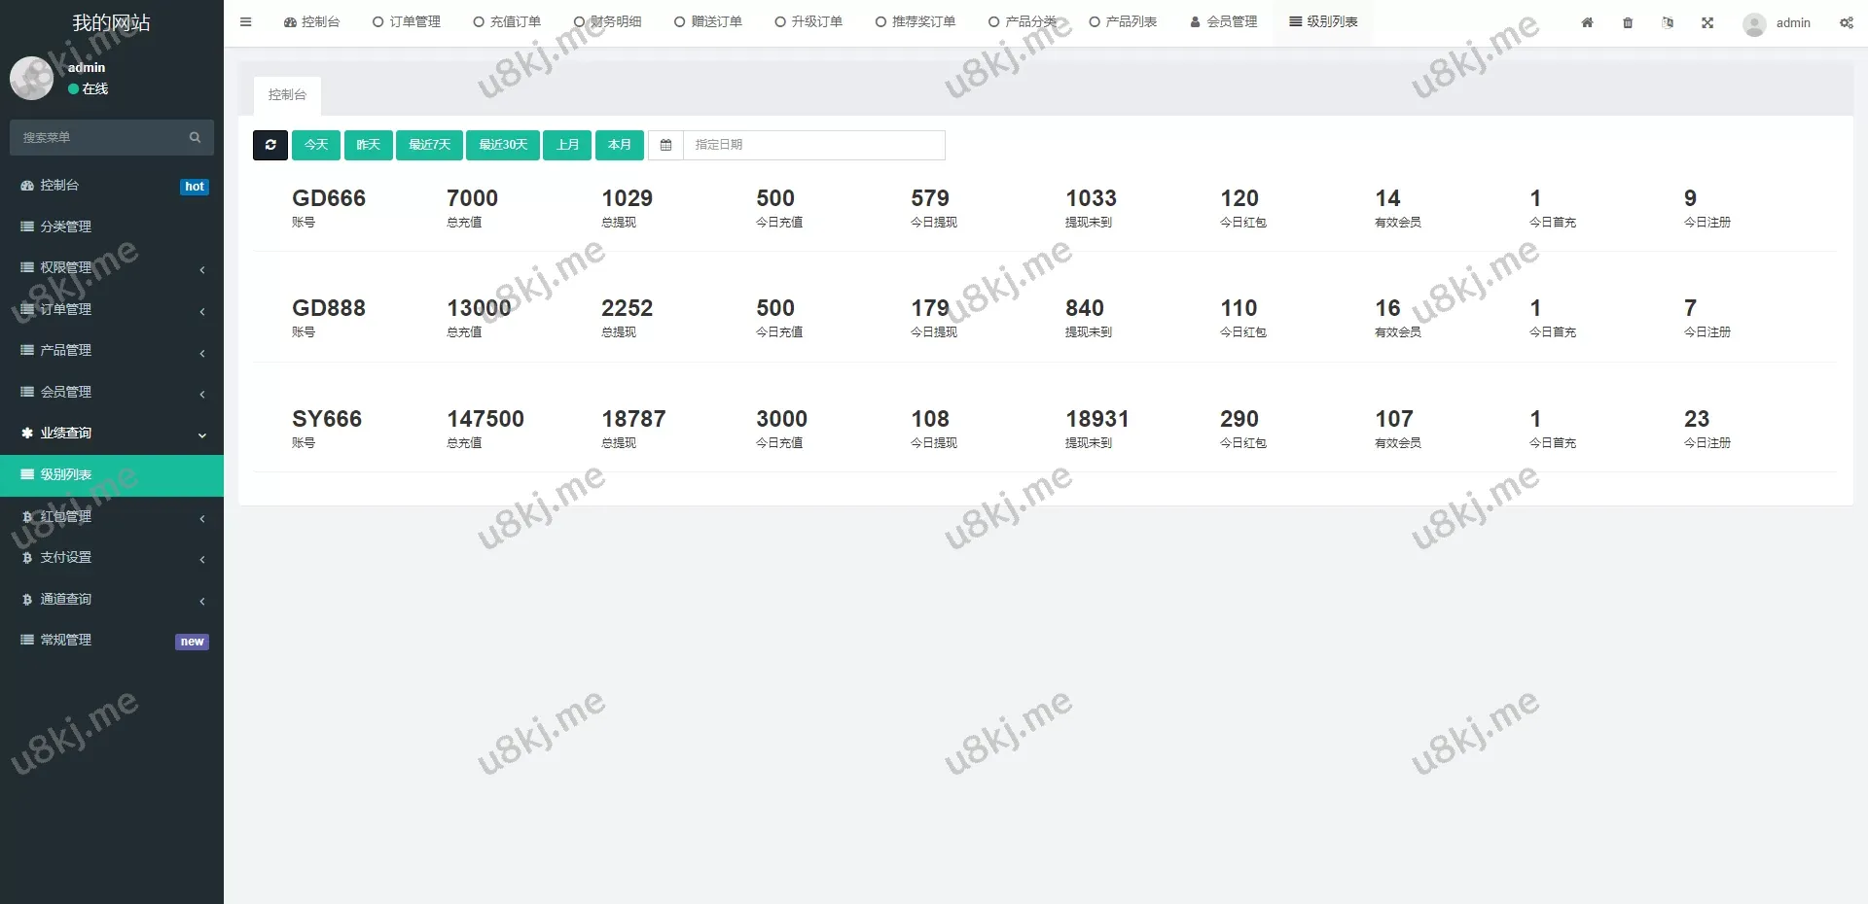Open the language translation icon

coord(1668,22)
